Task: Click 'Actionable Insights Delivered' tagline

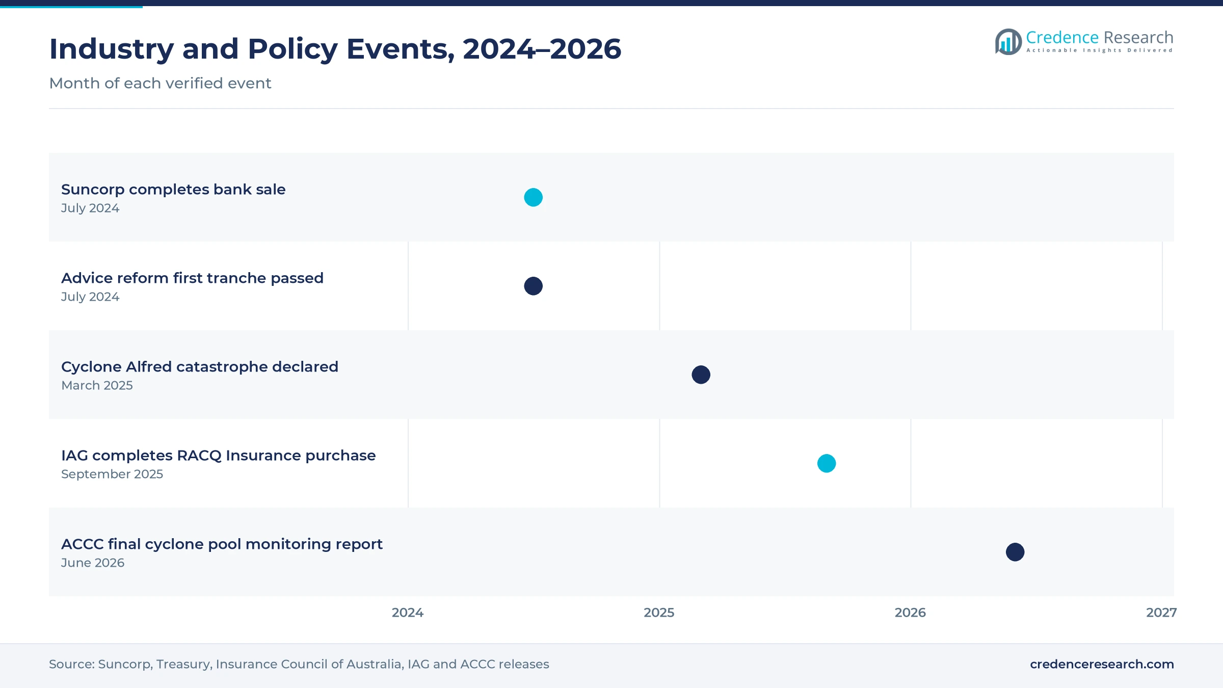Action: 1100,50
